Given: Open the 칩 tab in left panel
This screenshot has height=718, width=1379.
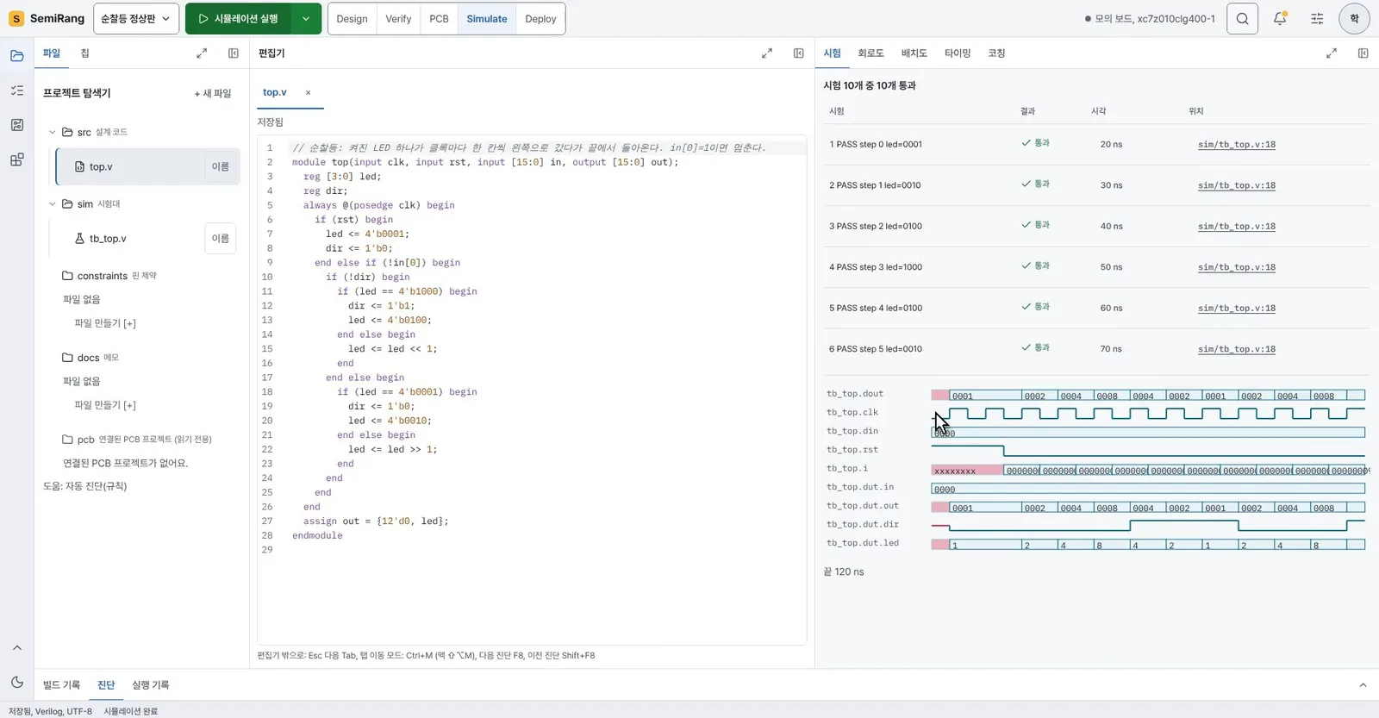Looking at the screenshot, I should click(x=84, y=53).
